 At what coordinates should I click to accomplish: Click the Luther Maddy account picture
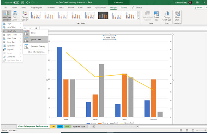coord(190,2)
